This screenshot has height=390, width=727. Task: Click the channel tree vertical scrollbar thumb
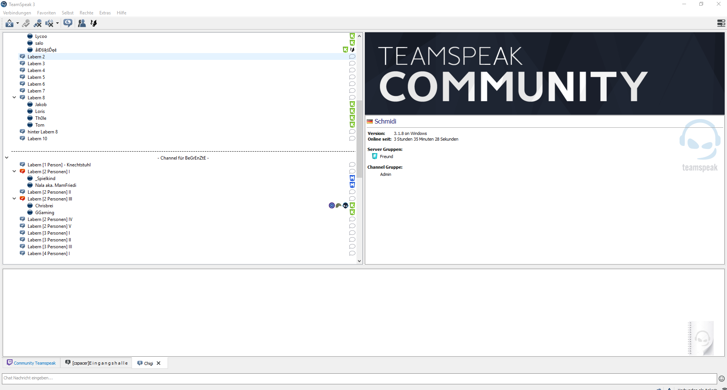359,139
